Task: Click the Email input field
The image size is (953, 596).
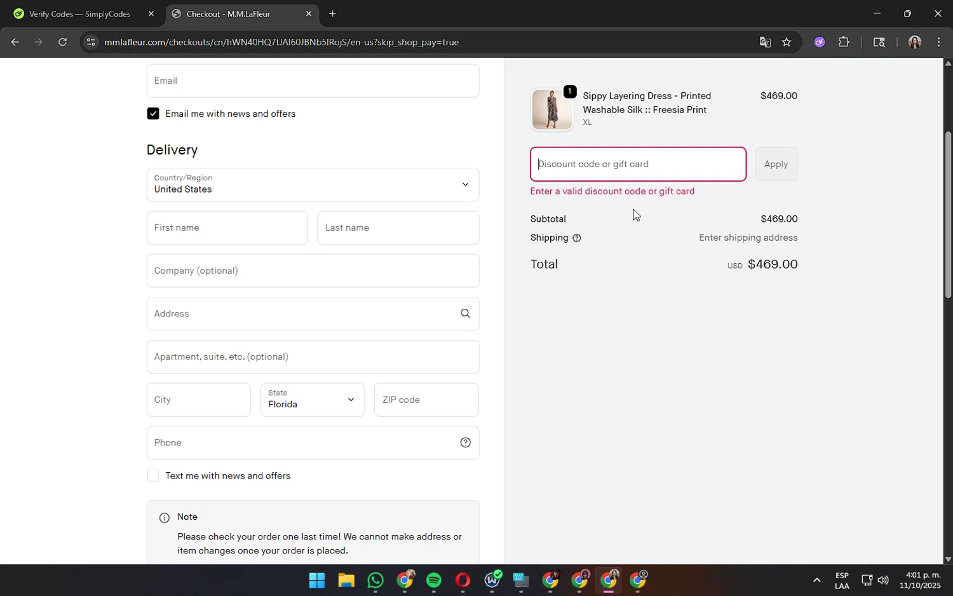Action: (313, 81)
